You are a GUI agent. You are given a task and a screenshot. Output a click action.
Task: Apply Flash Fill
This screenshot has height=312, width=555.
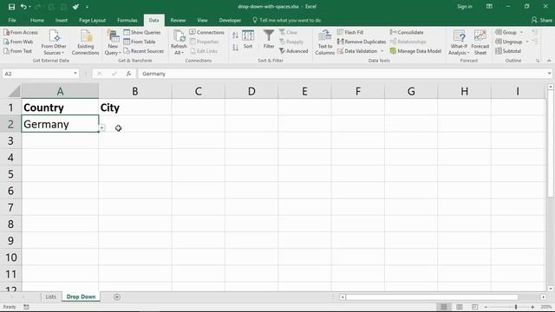pos(350,32)
